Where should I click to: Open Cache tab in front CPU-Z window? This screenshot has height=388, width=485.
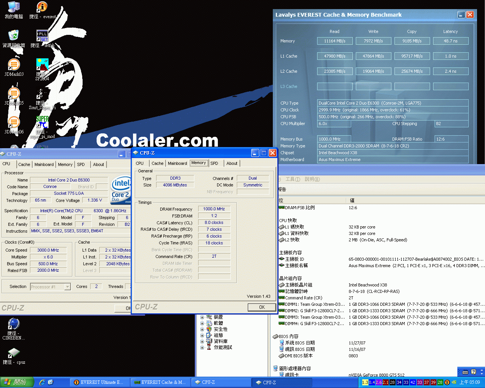(158, 163)
